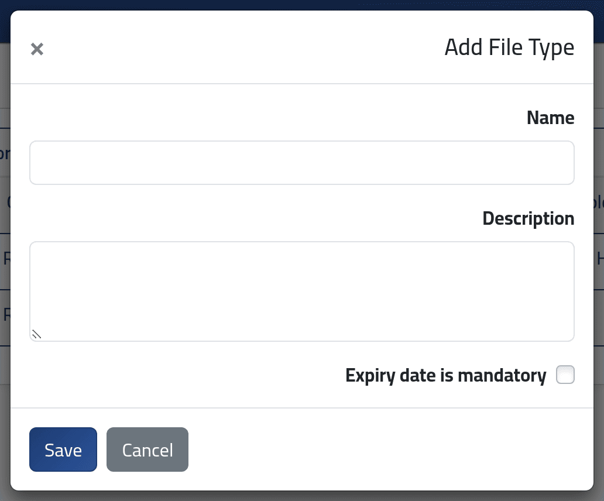Toggle the expiry date requirement checkbox

click(x=565, y=375)
